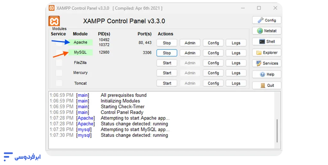The height and width of the screenshot is (165, 328).
Task: Launch the Shell terminal button
Action: [267, 42]
